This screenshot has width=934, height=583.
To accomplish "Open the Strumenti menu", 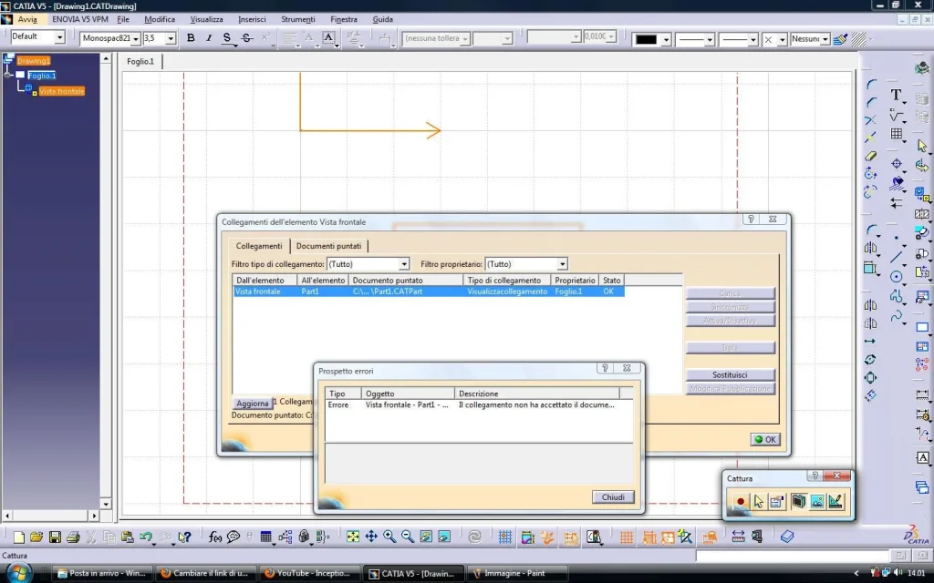I will coord(298,20).
